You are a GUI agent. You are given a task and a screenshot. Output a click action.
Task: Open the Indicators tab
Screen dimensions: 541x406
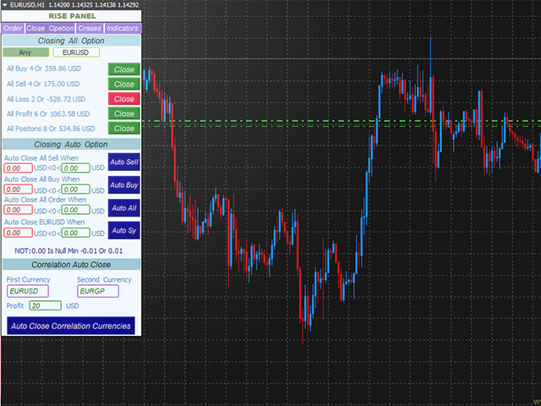pos(123,28)
